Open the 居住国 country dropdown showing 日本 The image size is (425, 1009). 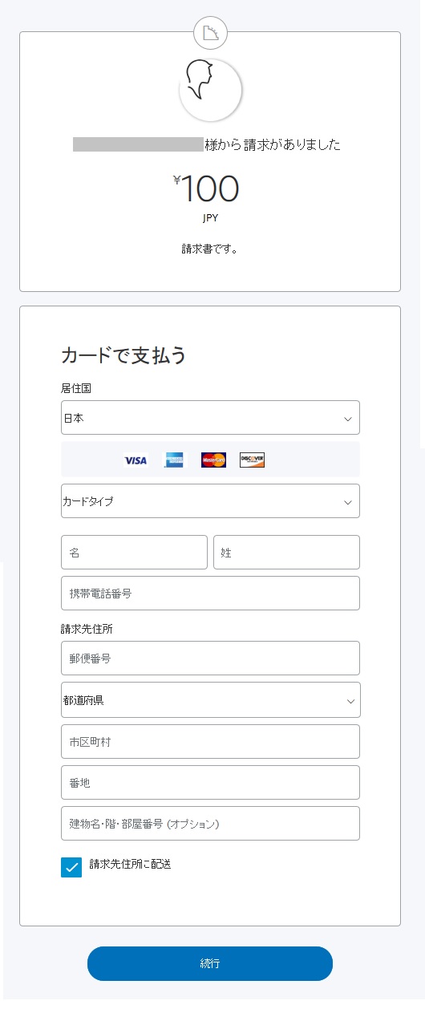(210, 418)
